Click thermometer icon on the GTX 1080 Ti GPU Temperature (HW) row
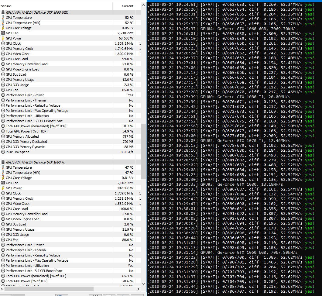Image resolution: width=322 pixels, height=296 pixels. click(x=3, y=173)
